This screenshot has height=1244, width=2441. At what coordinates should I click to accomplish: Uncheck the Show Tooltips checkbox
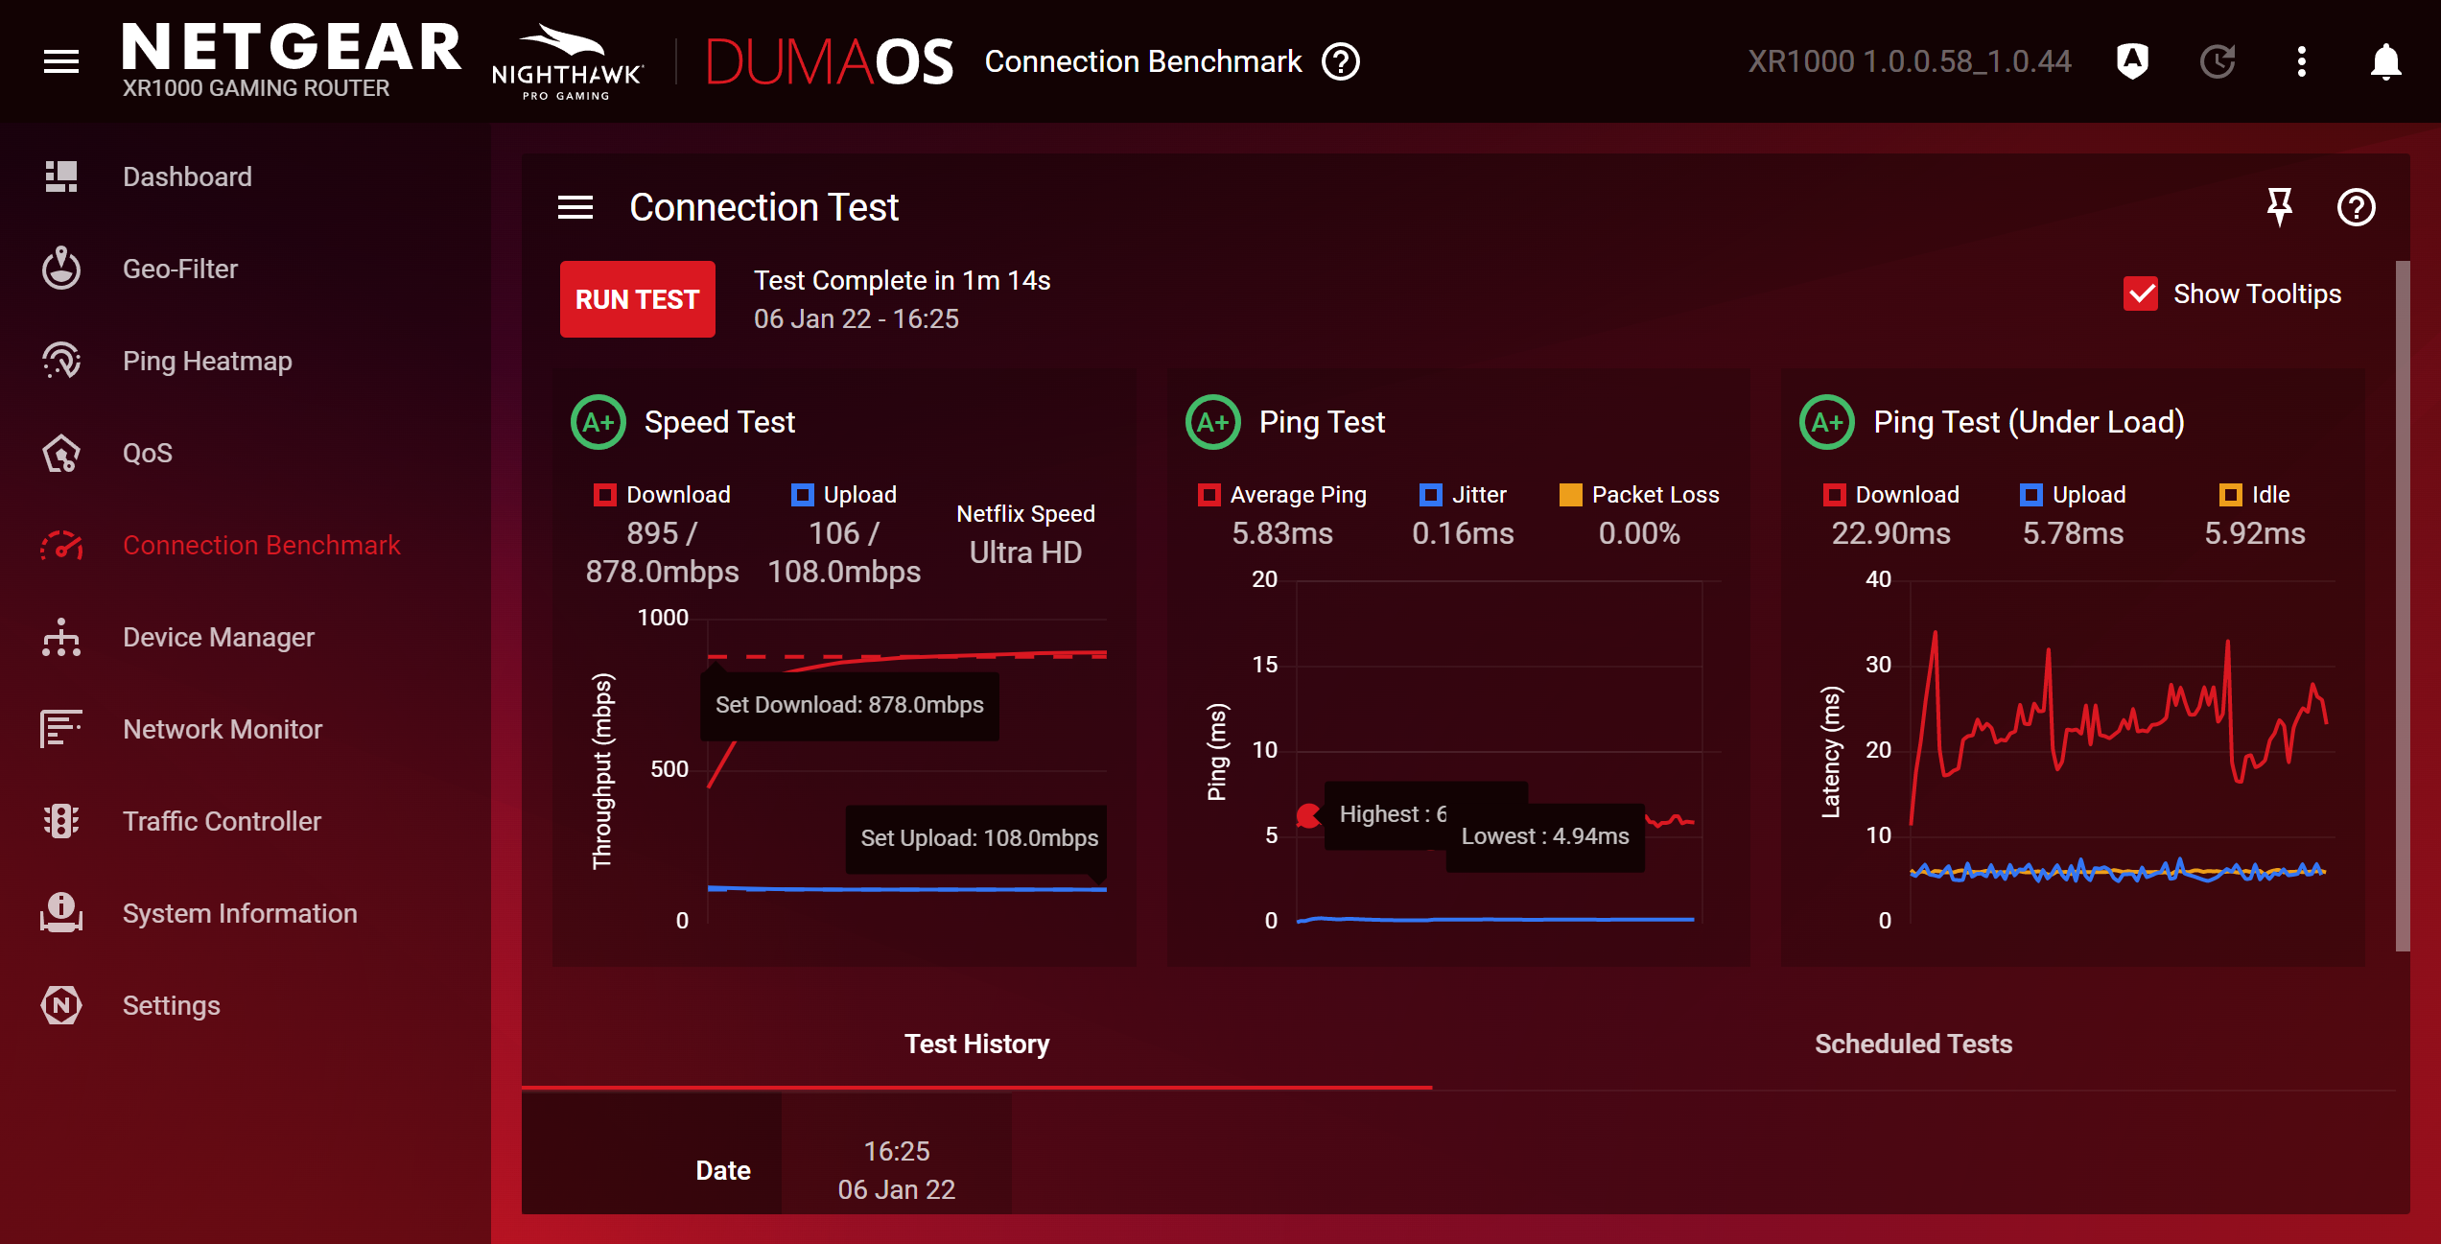click(x=2140, y=293)
